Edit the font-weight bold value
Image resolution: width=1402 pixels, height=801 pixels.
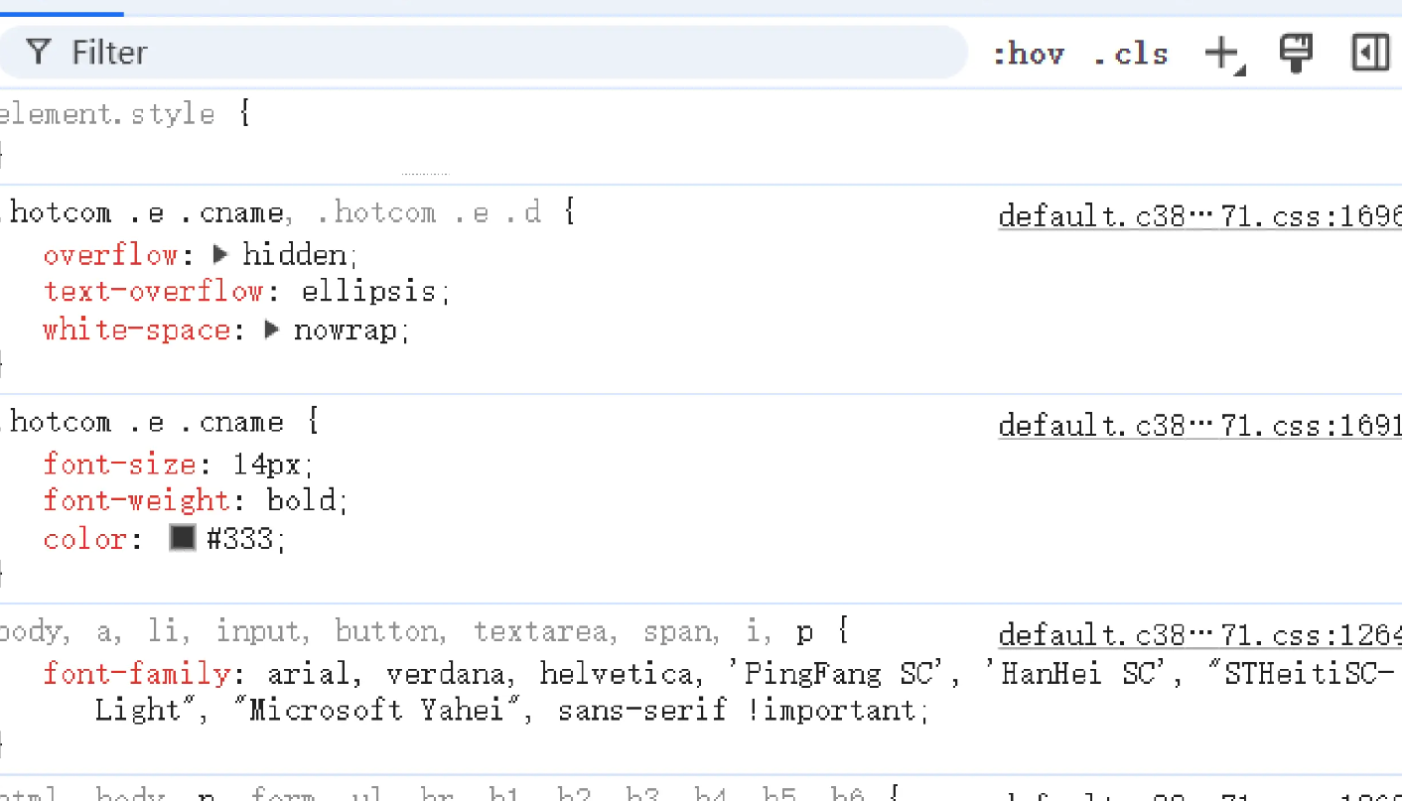point(303,500)
